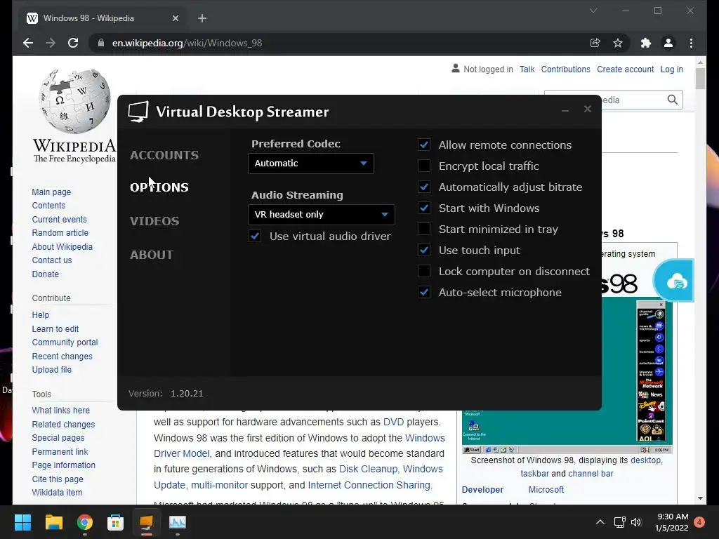Click the Internet Connection Sharing link
Screen dimensions: 719x539
point(369,485)
